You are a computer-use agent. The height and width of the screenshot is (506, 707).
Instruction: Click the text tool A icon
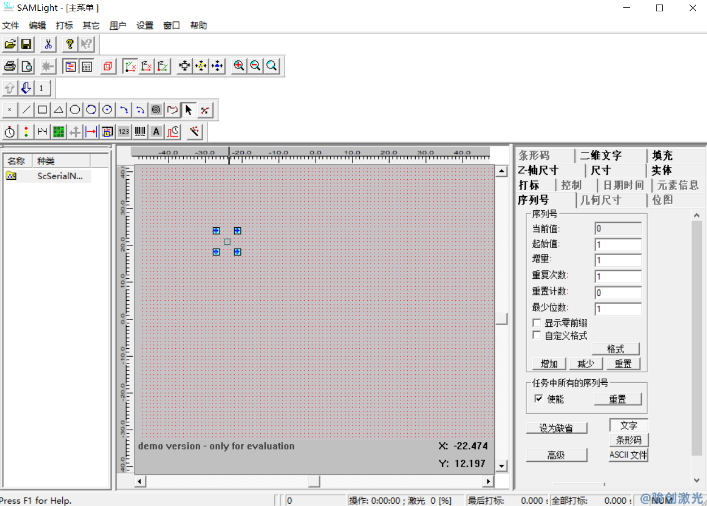point(156,132)
